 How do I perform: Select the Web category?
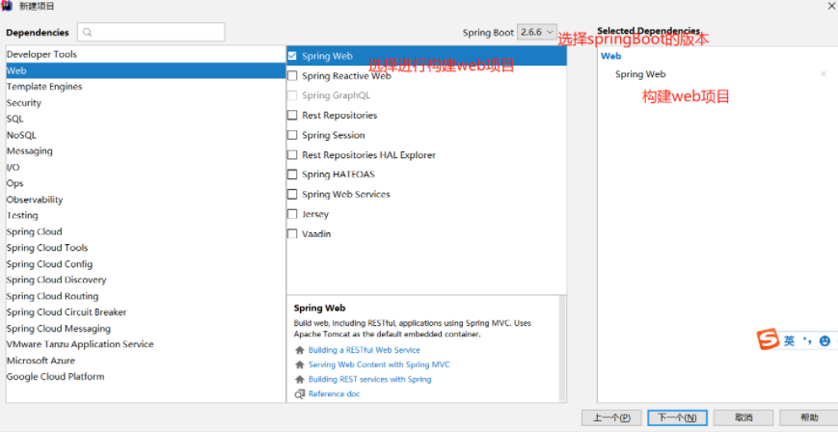click(146, 70)
